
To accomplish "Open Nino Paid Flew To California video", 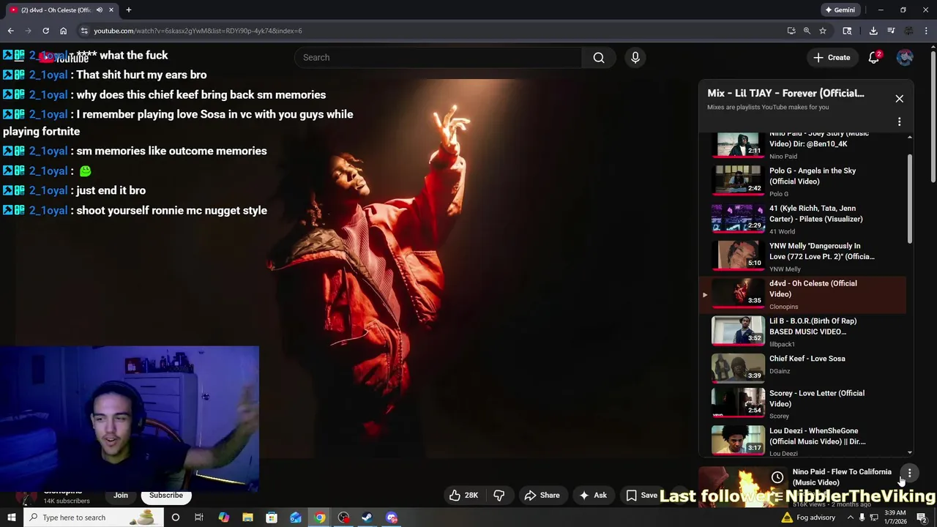I will pos(842,477).
